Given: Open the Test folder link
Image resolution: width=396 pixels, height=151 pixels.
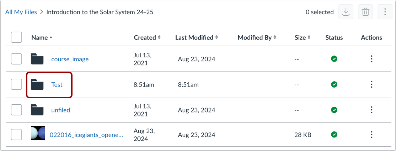Looking at the screenshot, I should 57,84.
